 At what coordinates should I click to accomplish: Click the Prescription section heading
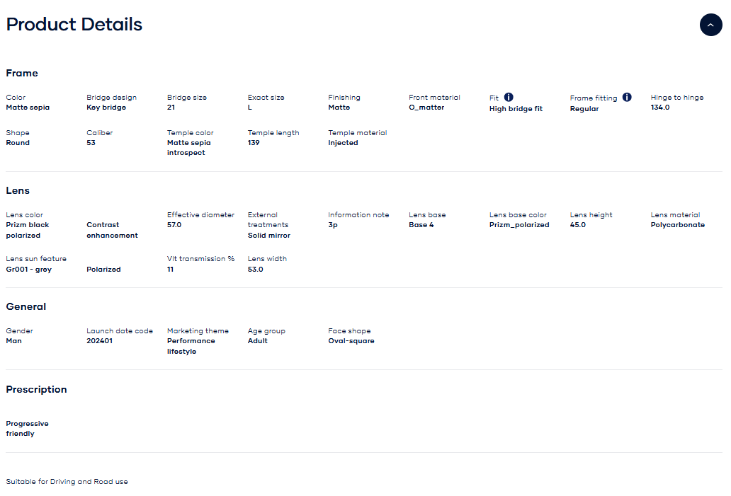(36, 389)
